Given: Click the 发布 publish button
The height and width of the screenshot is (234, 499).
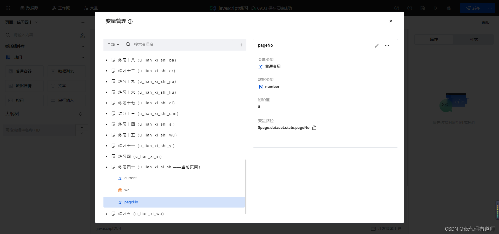Looking at the screenshot, I should pos(473,8).
